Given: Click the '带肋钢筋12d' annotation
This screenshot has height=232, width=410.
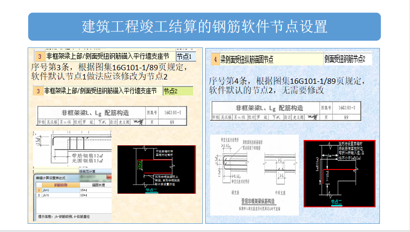Looking at the screenshot, I should point(87,155).
